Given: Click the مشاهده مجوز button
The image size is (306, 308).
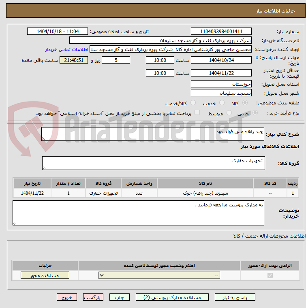Looking at the screenshot, I should point(45,275).
